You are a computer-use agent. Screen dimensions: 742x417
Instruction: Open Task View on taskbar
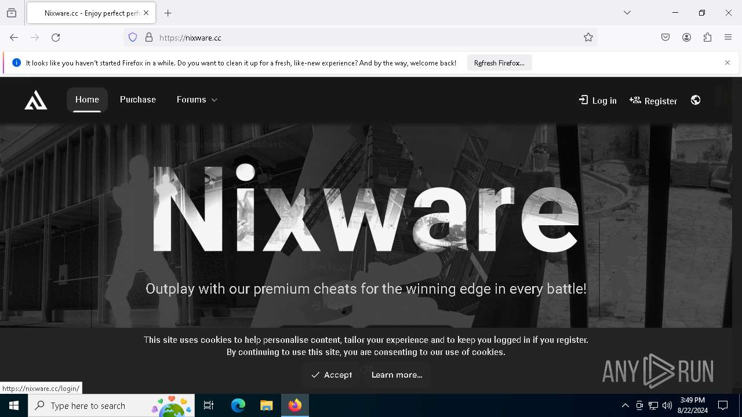coord(209,405)
